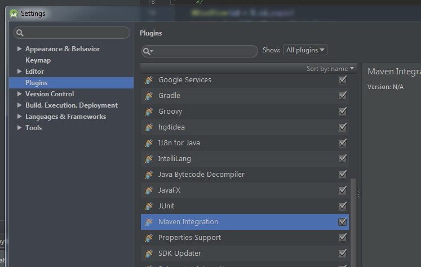
Task: Uncheck Properties Support plugin
Action: (x=343, y=238)
